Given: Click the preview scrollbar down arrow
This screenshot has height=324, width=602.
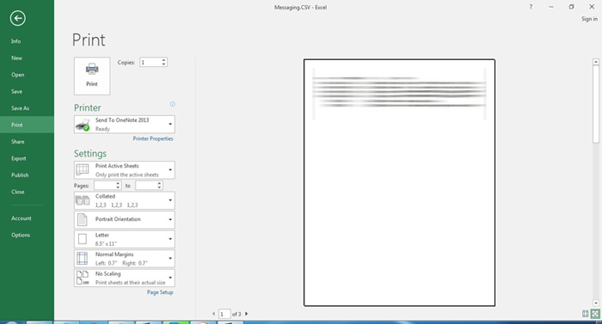Looking at the screenshot, I should pos(596,303).
